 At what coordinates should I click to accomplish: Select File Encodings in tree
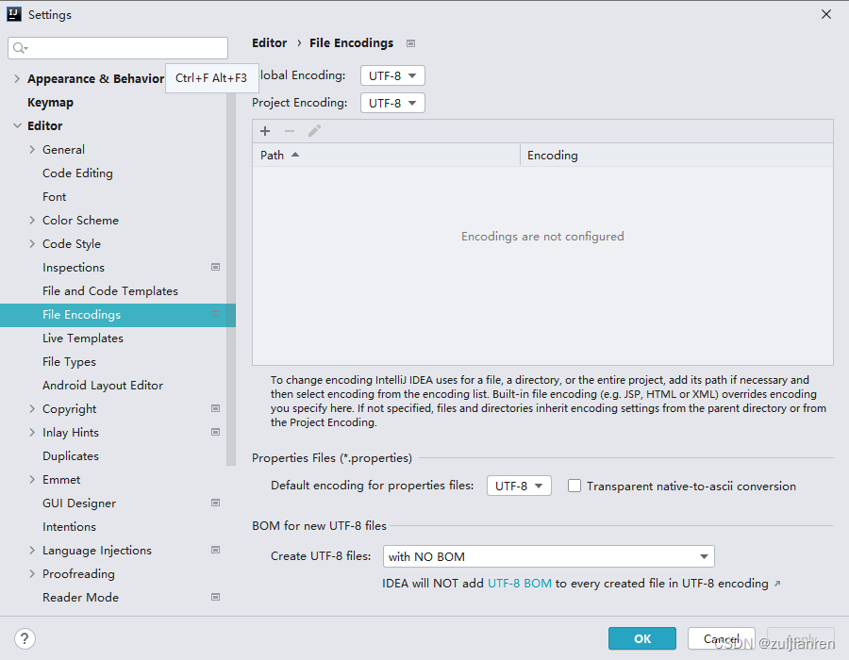(118, 315)
